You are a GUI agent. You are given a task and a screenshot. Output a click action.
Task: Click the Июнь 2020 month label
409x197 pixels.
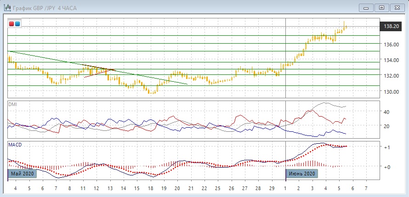point(302,174)
